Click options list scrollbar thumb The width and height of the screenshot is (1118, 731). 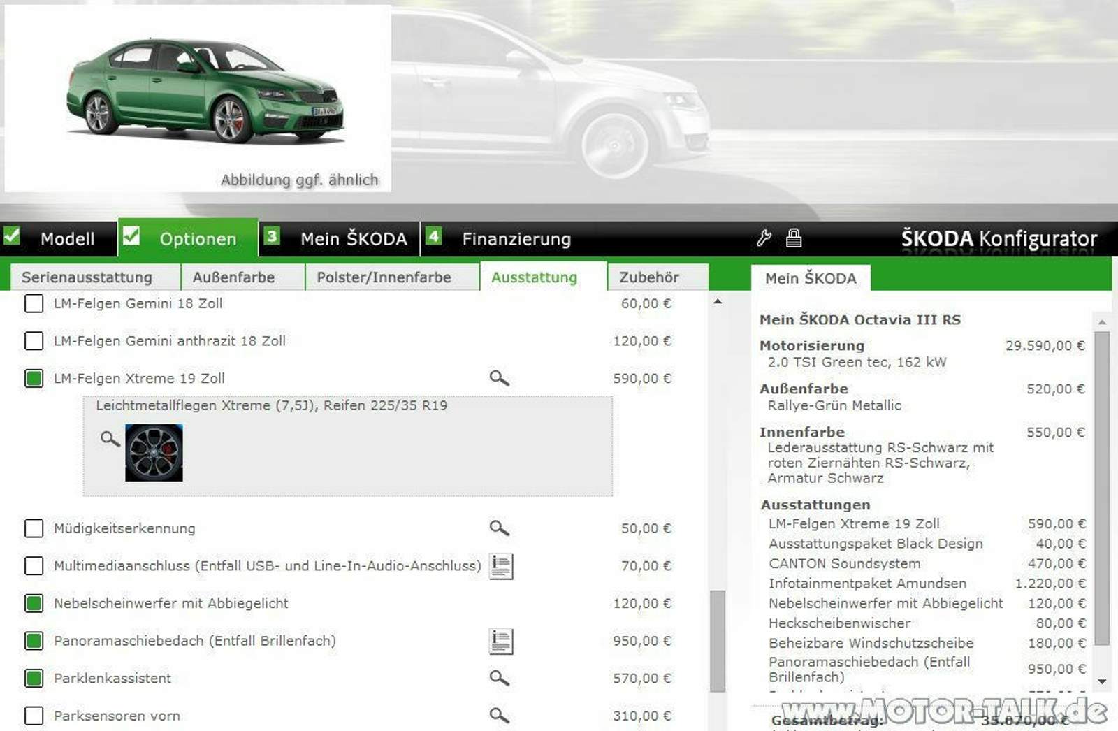[718, 641]
